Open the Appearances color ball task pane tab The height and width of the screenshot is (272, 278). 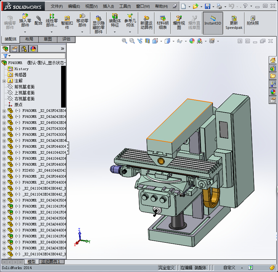click(273, 92)
